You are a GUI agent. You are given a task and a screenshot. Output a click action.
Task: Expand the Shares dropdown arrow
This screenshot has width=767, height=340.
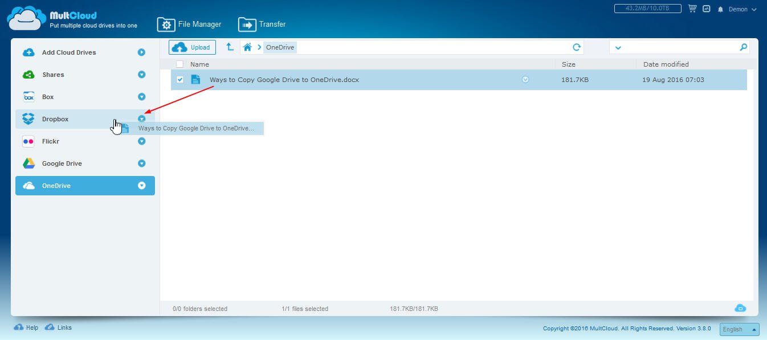coord(142,75)
